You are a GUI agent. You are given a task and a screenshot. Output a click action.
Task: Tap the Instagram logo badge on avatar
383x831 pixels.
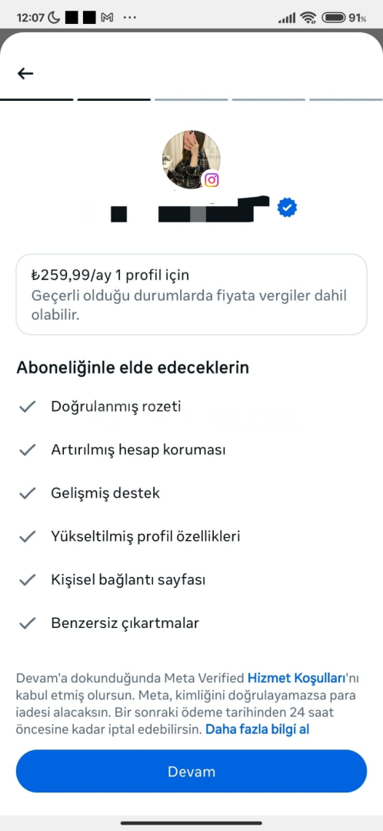pyautogui.click(x=211, y=179)
